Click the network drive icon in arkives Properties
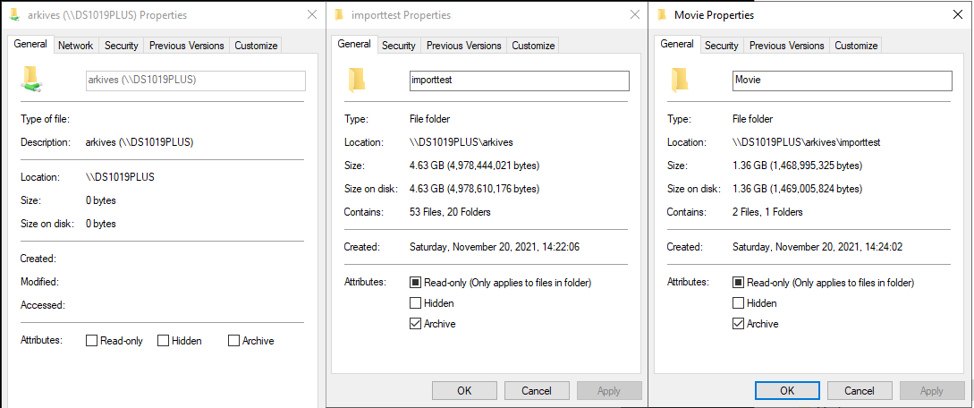 pyautogui.click(x=32, y=80)
